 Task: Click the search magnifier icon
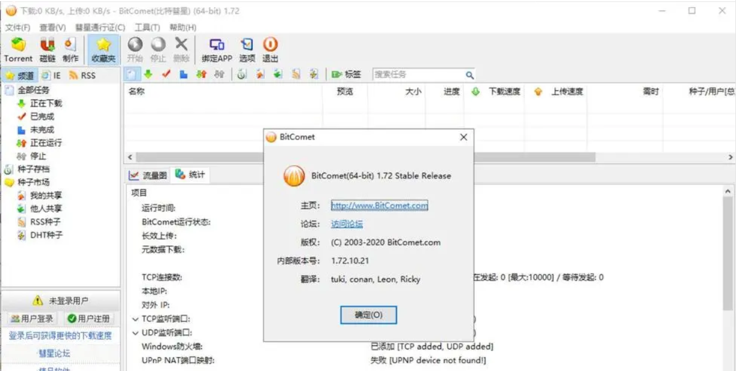coord(469,75)
